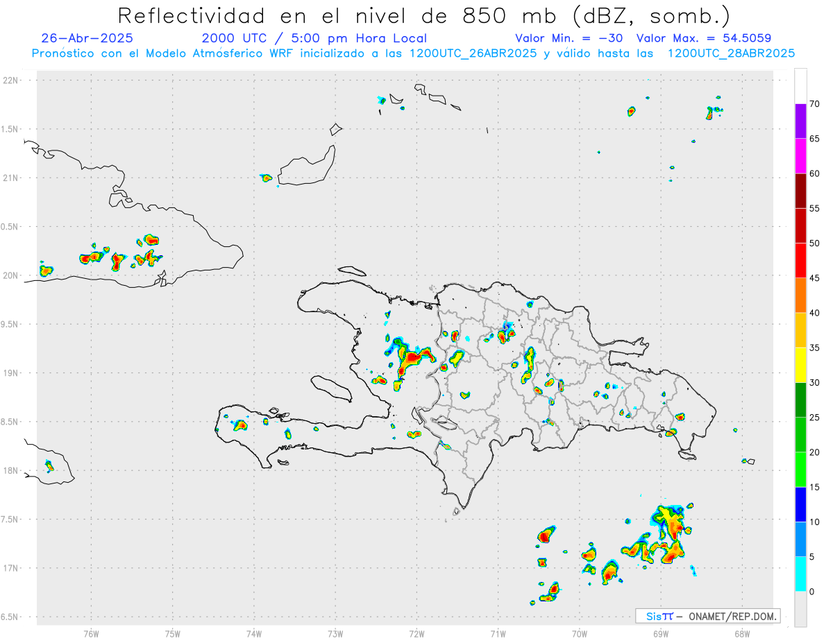Click the 'Valor Min. = -30' text

point(569,38)
